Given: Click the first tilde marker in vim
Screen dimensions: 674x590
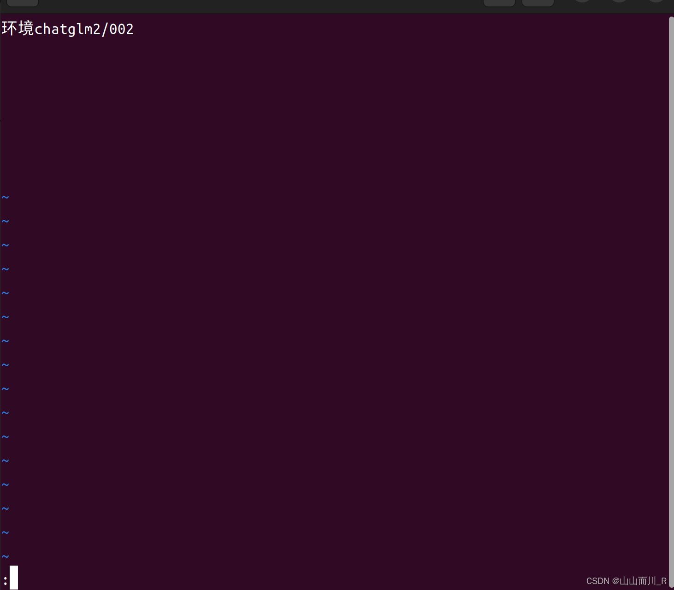Looking at the screenshot, I should click(5, 197).
